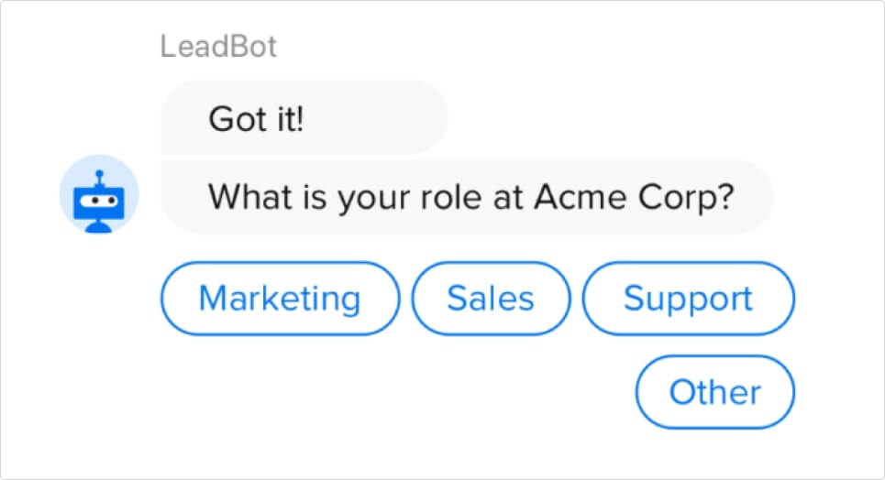Pick Sales as your role

(x=491, y=299)
